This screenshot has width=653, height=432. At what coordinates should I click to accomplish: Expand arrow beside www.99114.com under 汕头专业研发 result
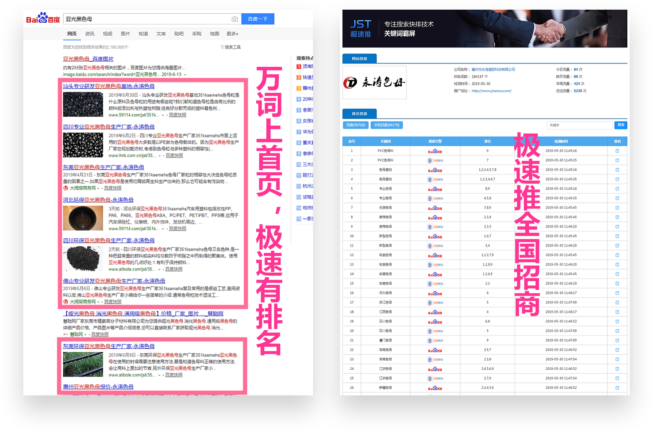pyautogui.click(x=163, y=115)
